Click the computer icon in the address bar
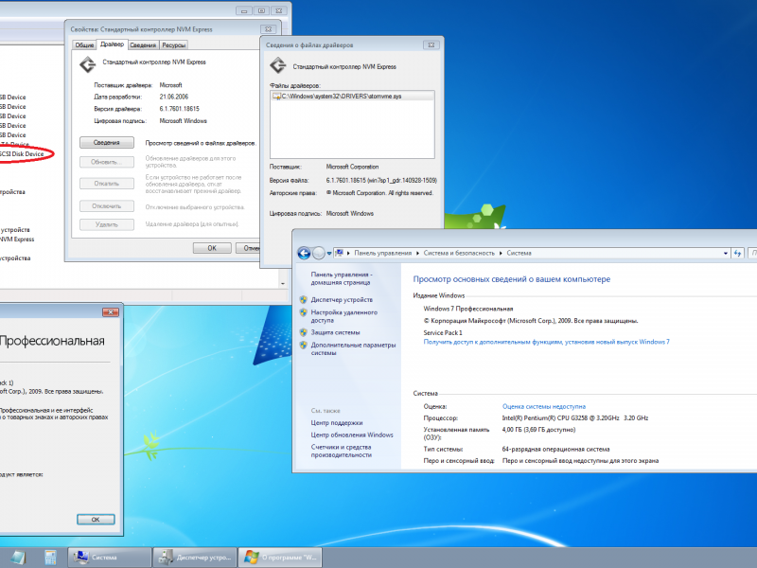The height and width of the screenshot is (568, 757). (339, 253)
